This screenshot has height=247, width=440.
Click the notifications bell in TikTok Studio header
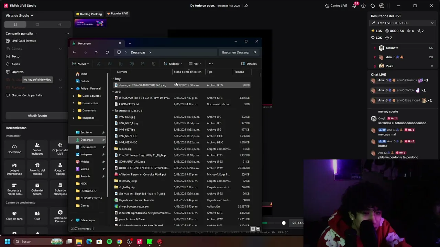pyautogui.click(x=354, y=5)
